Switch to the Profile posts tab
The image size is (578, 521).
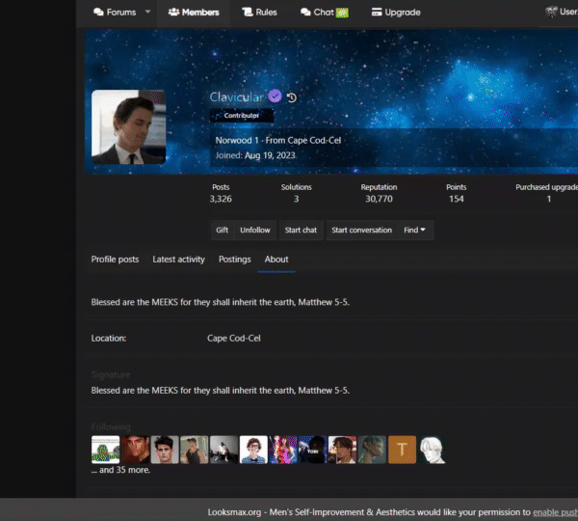click(x=115, y=260)
